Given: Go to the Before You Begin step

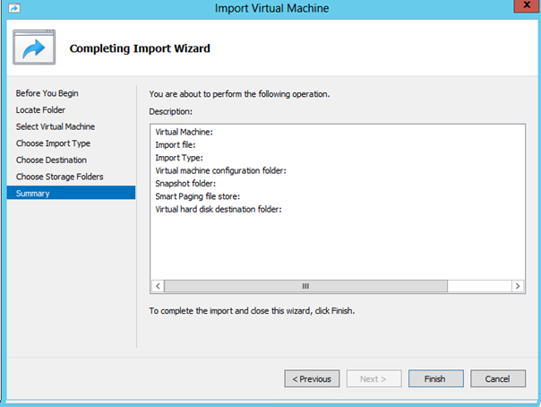Looking at the screenshot, I should coord(47,93).
